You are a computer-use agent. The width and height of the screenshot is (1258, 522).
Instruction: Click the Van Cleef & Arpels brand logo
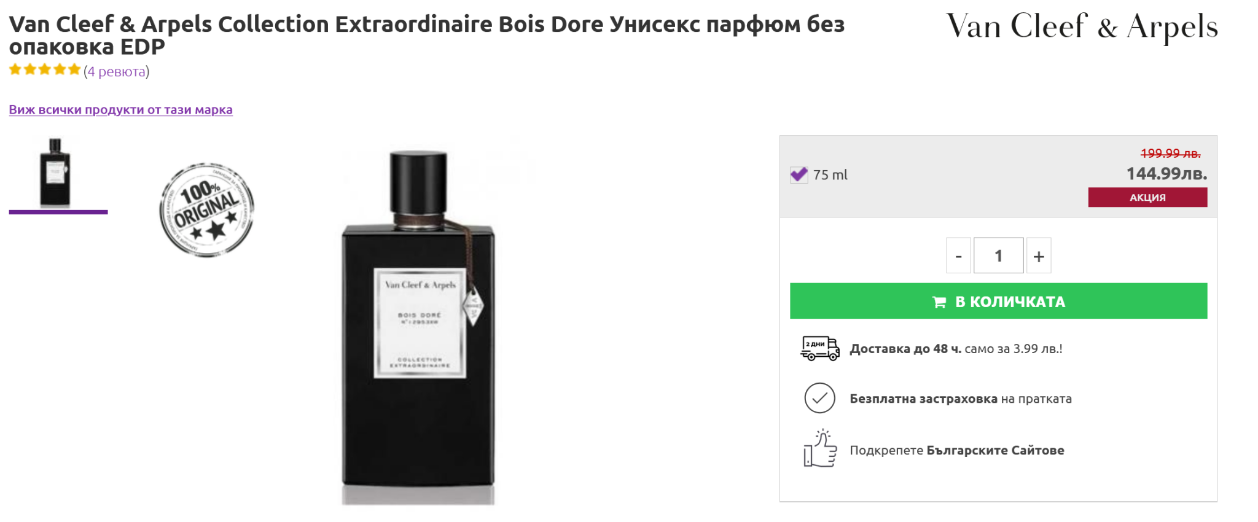1081,28
